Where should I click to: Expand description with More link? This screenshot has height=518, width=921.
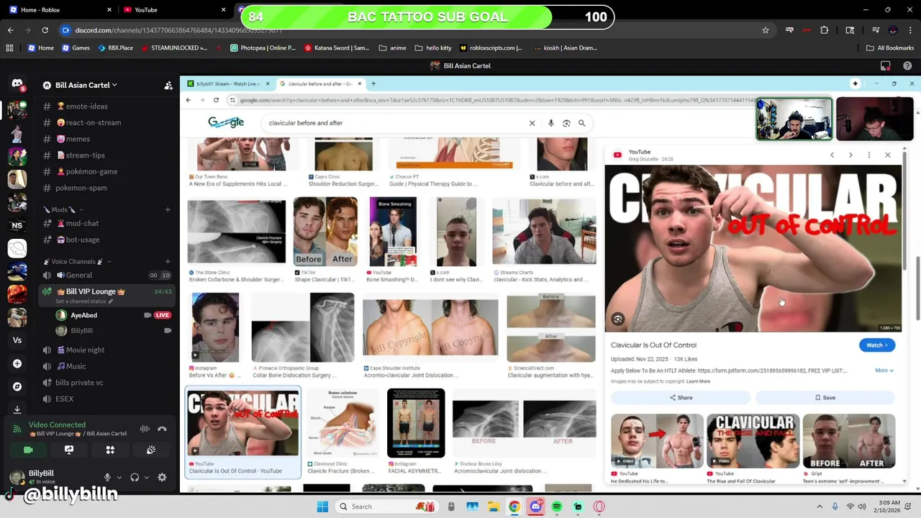coord(884,371)
